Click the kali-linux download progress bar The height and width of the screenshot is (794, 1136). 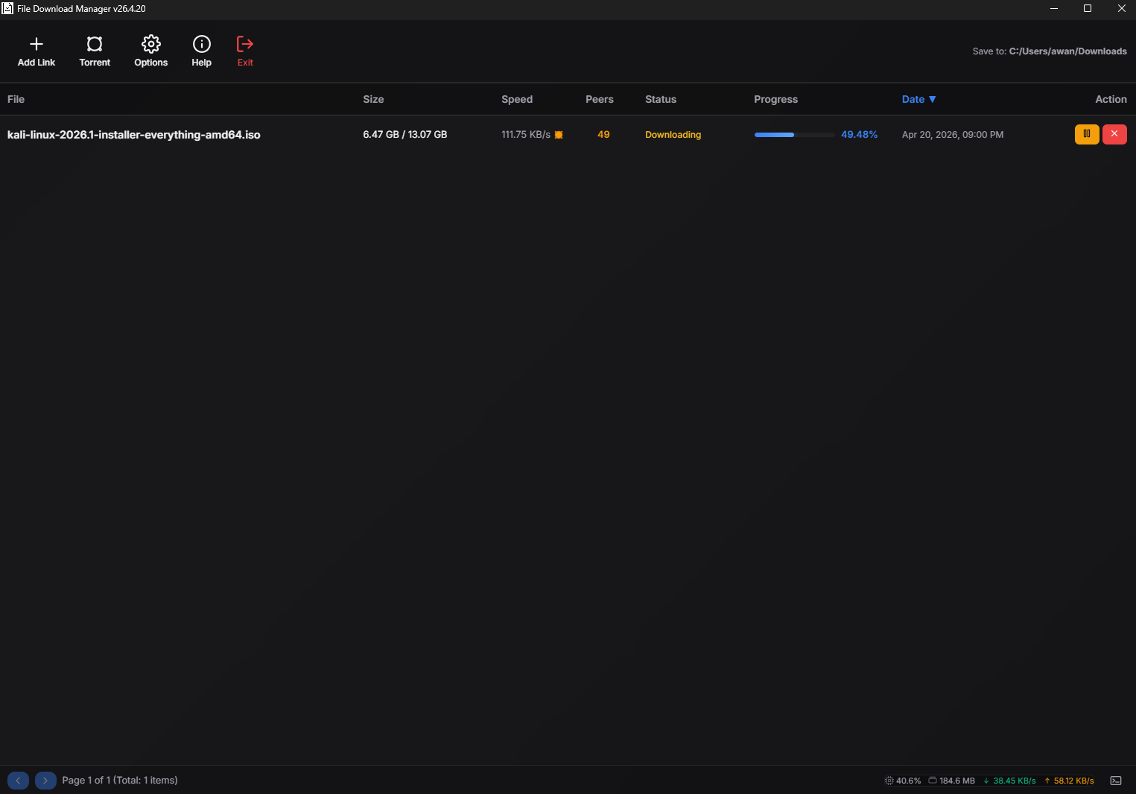(x=793, y=135)
